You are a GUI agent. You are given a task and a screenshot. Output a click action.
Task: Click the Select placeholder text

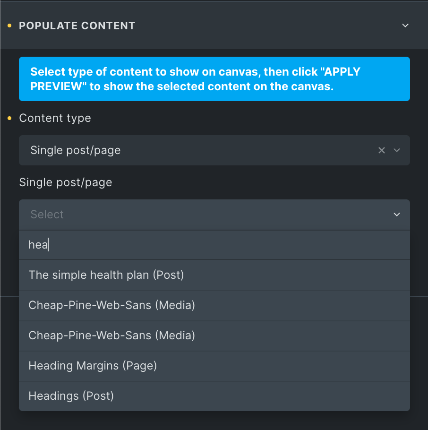[47, 215]
